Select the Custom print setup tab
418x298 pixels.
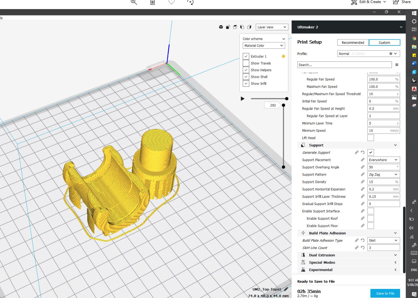point(384,43)
